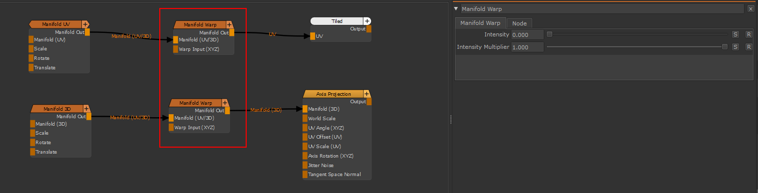
Task: Click Jitter Noise input port on Axis Projection
Action: (305, 165)
